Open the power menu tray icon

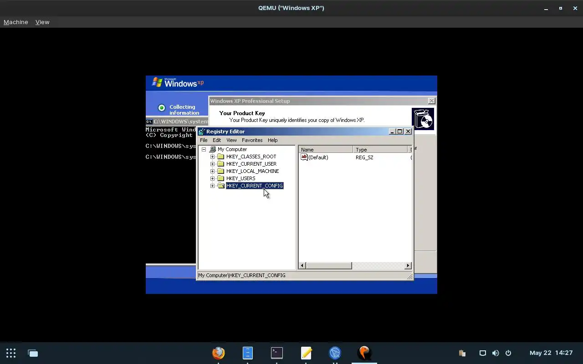[508, 353]
